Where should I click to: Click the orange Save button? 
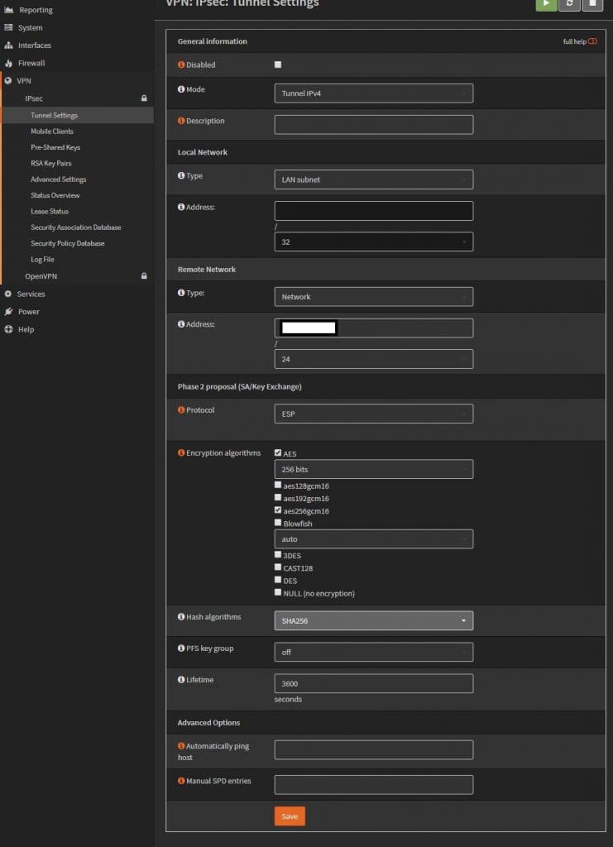[290, 816]
